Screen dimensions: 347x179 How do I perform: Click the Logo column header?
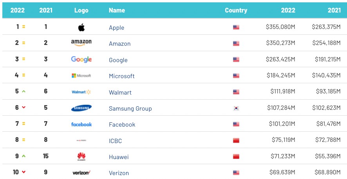[x=81, y=11]
